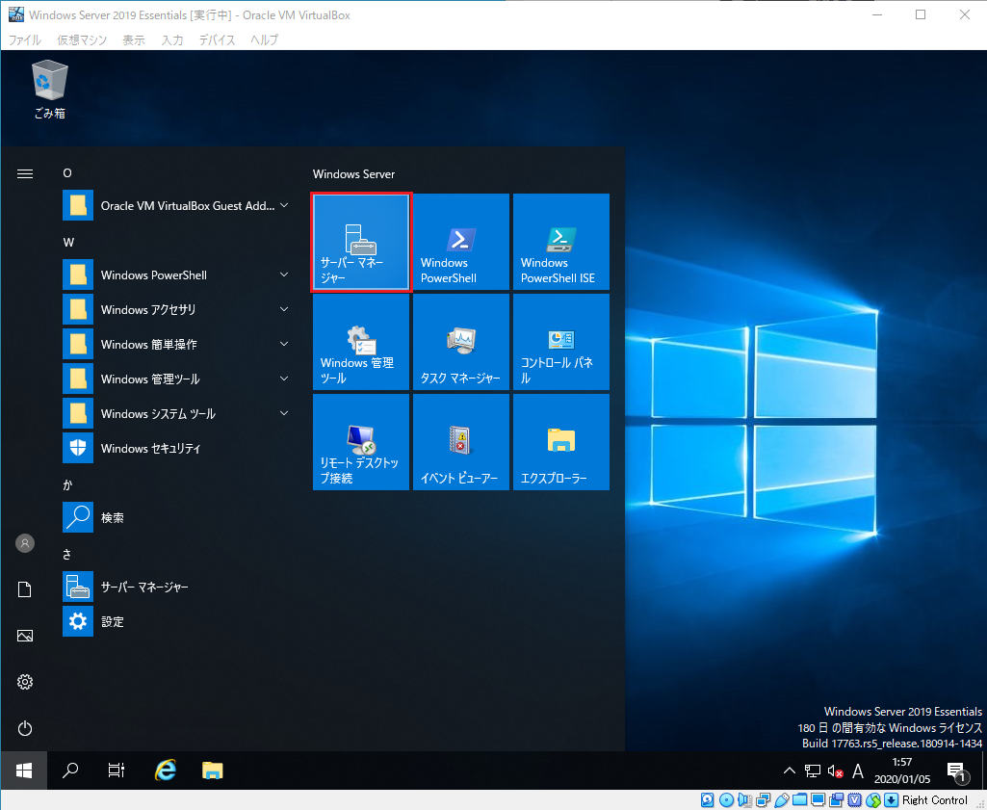Screen dimensions: 987x810
Task: Click the VirtualBox recording status icon
Action: tap(837, 800)
